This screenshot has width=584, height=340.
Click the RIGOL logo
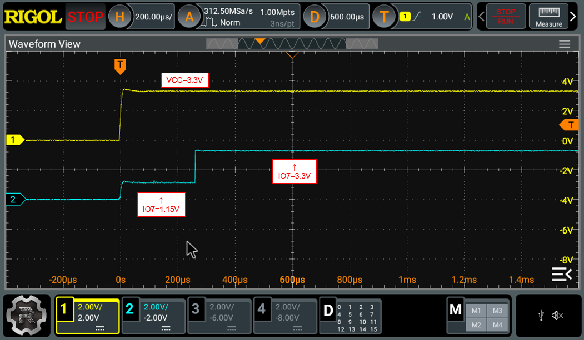[33, 17]
